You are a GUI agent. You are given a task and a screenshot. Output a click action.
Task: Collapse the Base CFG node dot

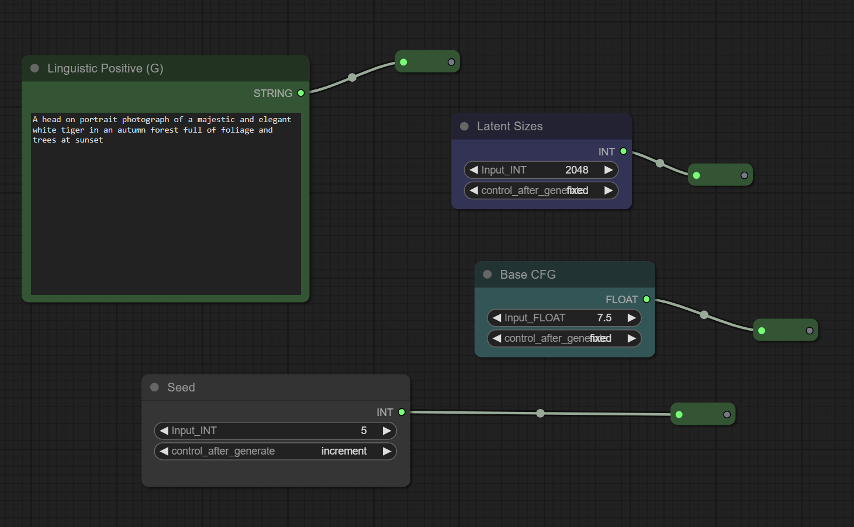pos(487,274)
